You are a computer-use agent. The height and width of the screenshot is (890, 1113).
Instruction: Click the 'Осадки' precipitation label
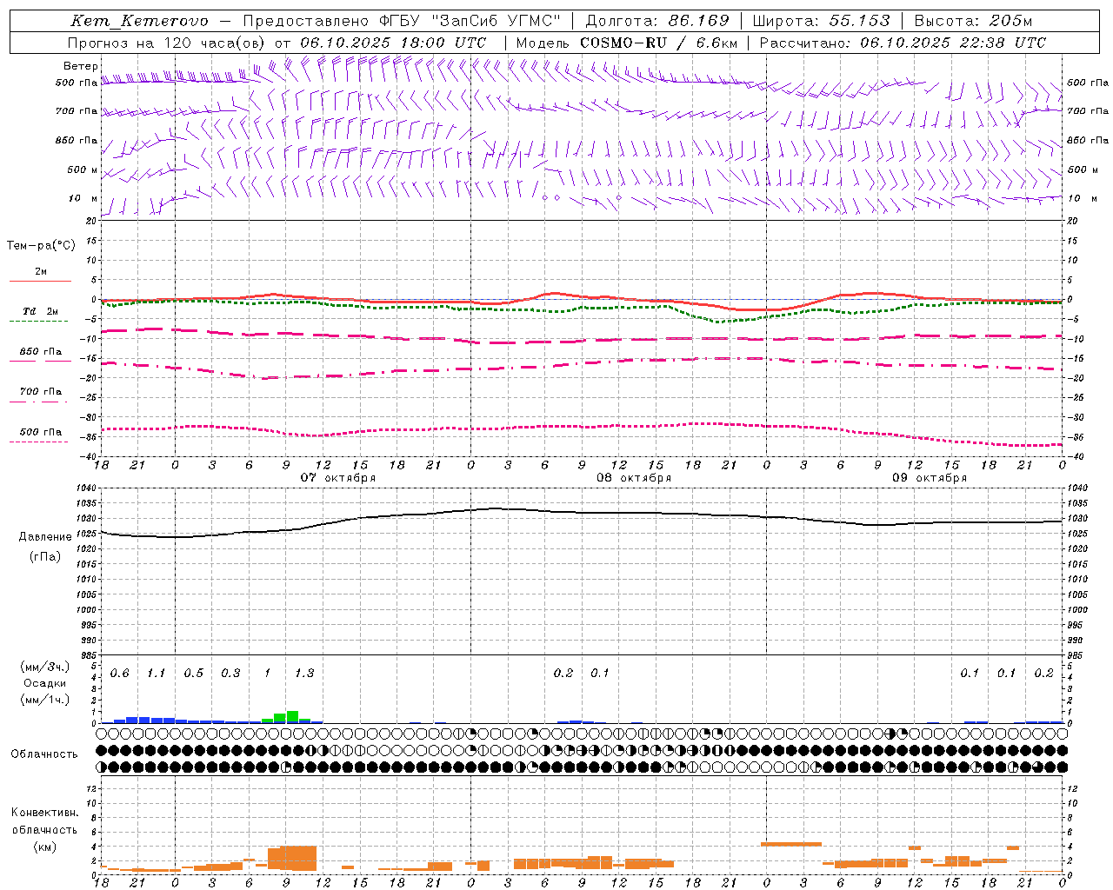(45, 683)
